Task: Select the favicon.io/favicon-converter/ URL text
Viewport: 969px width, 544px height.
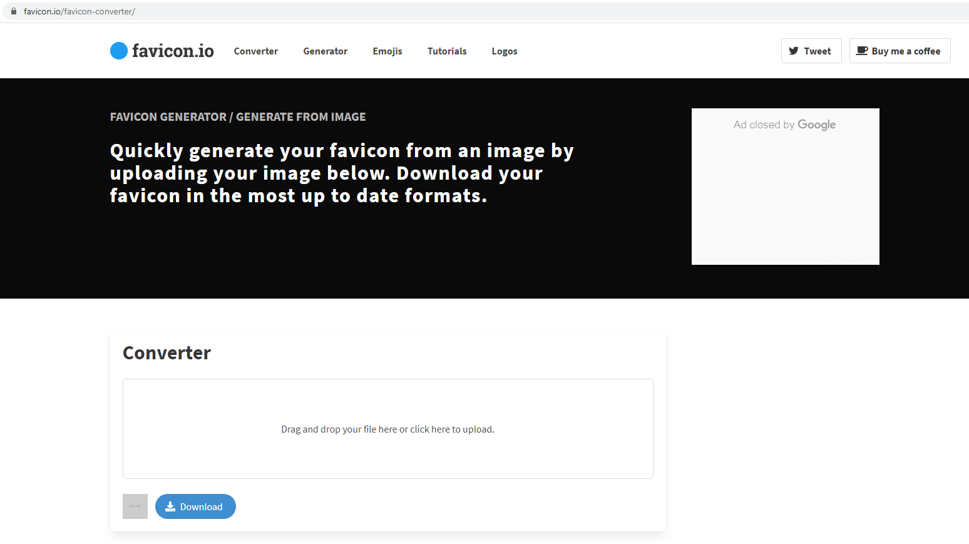Action: pyautogui.click(x=79, y=11)
